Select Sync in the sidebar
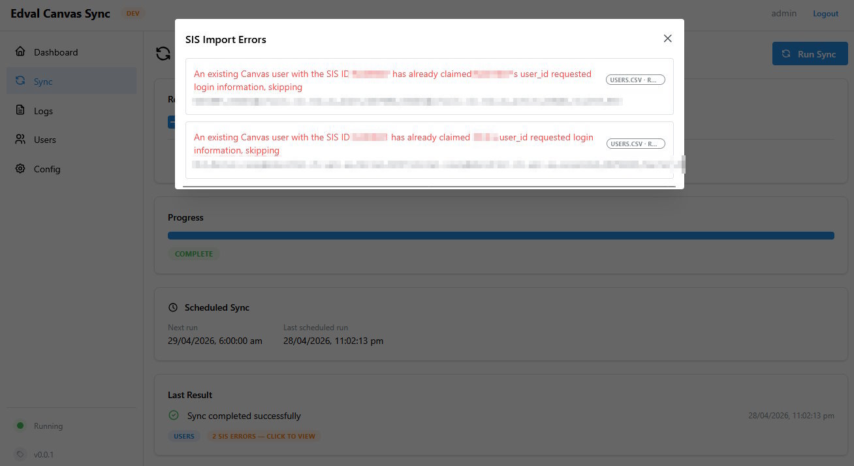 [72, 81]
